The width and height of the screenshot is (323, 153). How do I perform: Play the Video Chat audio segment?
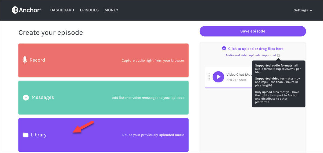(218, 77)
